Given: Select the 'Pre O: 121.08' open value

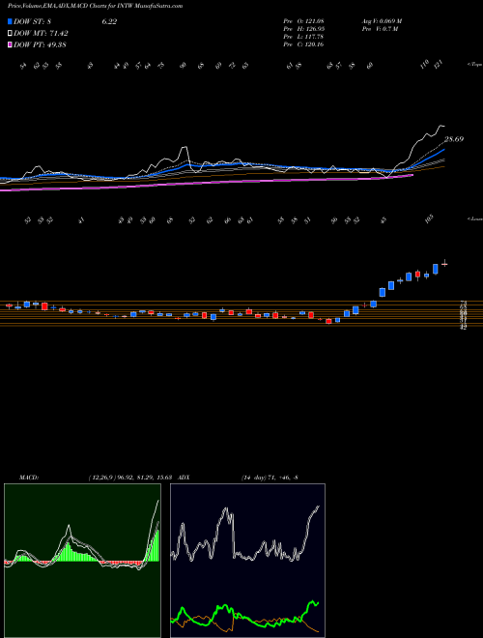Looking at the screenshot, I should point(303,21).
